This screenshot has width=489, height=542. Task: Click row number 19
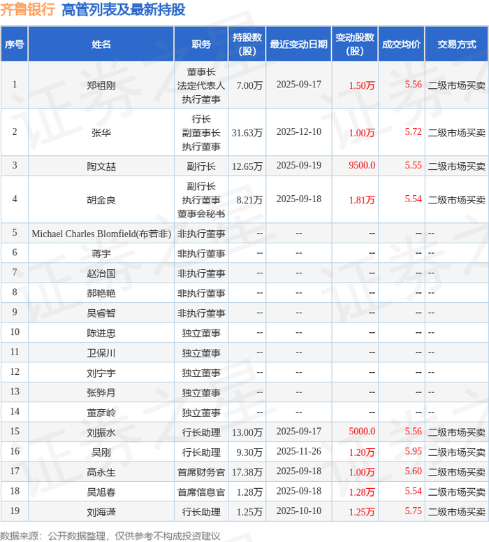[x=15, y=511]
